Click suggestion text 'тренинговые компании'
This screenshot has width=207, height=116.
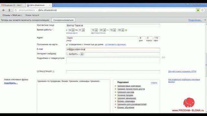pos(129,86)
